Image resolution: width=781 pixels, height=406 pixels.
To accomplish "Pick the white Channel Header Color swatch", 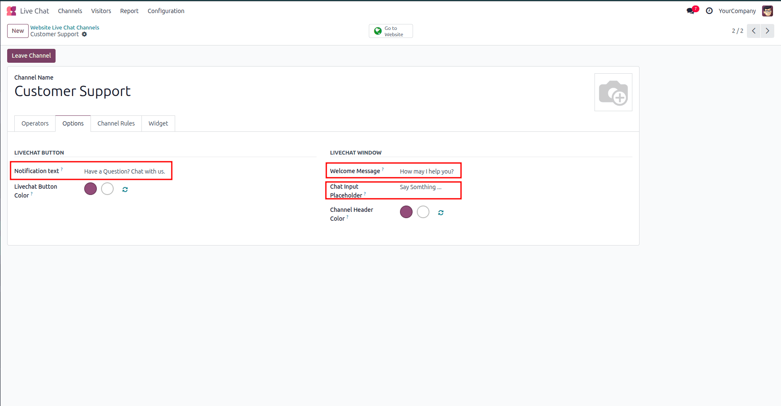I will (423, 212).
